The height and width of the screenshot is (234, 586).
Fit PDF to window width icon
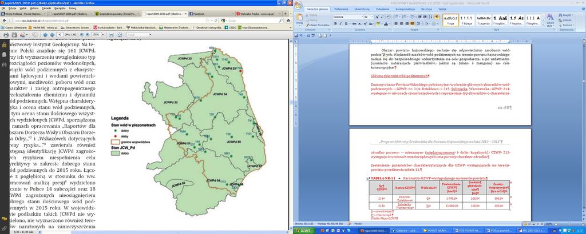click(111, 35)
